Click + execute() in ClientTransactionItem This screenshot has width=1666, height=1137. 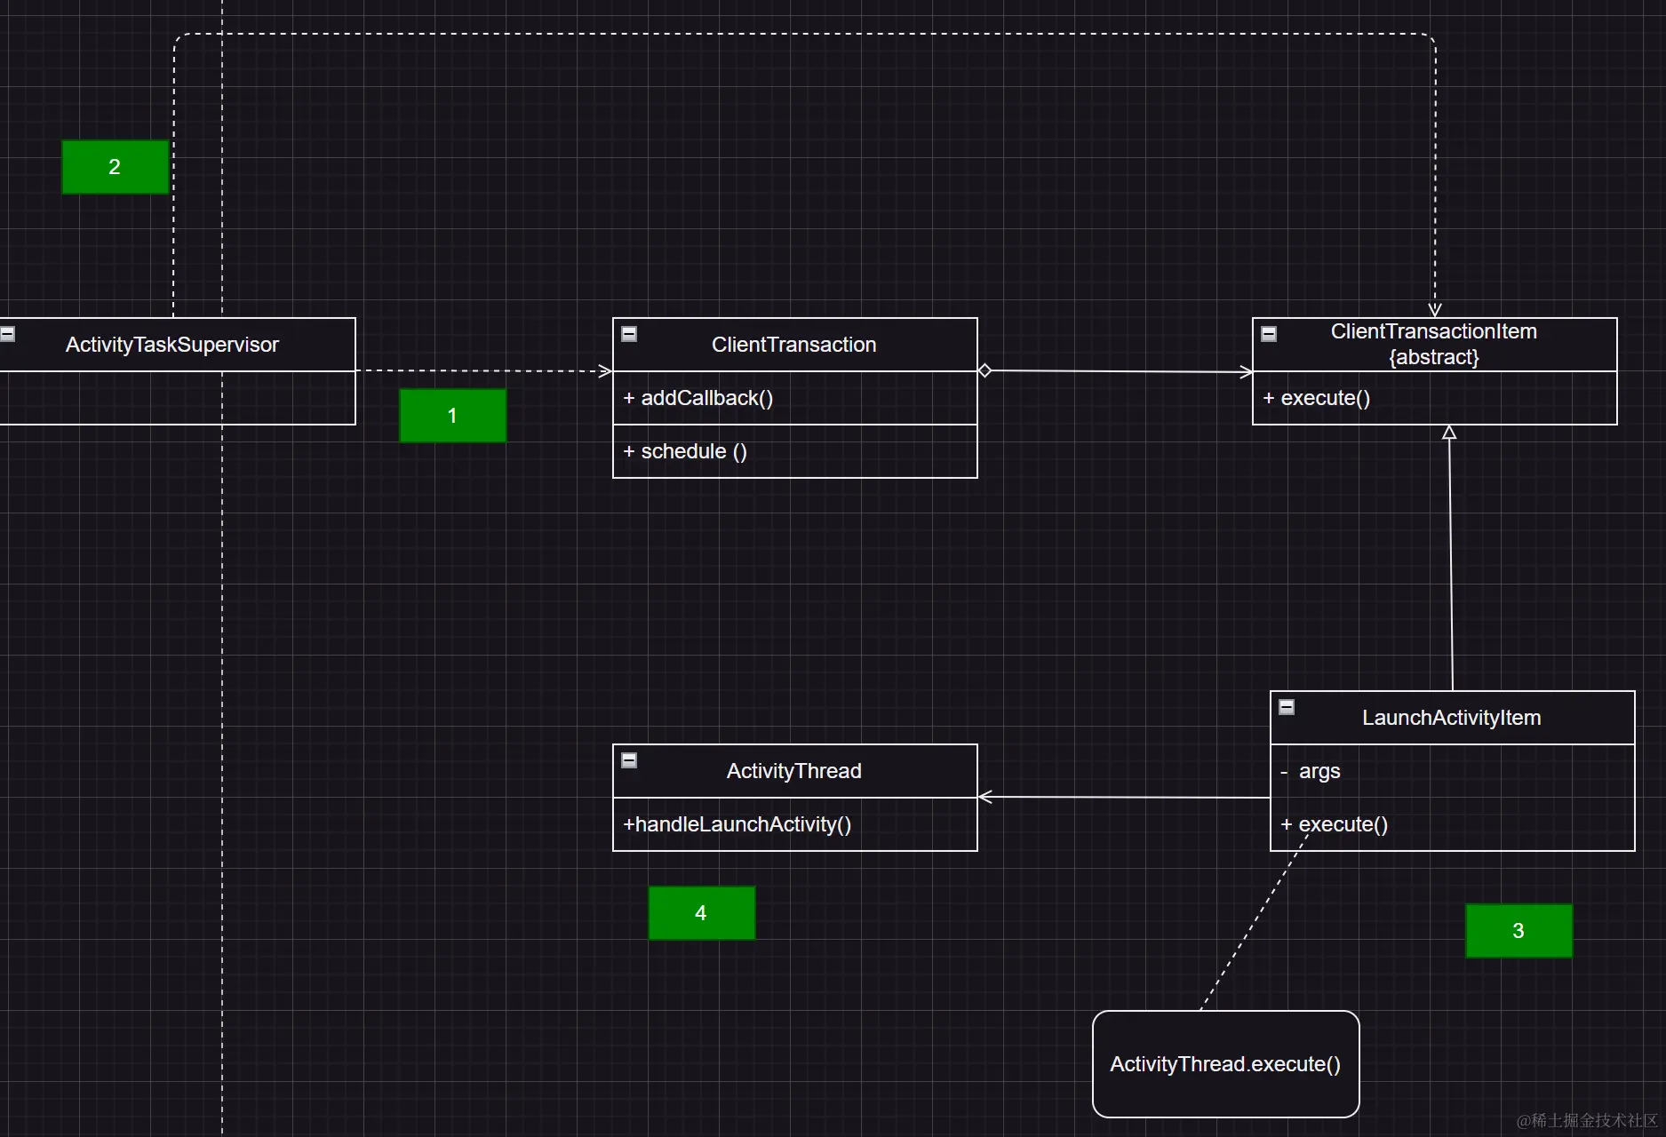coord(1435,398)
